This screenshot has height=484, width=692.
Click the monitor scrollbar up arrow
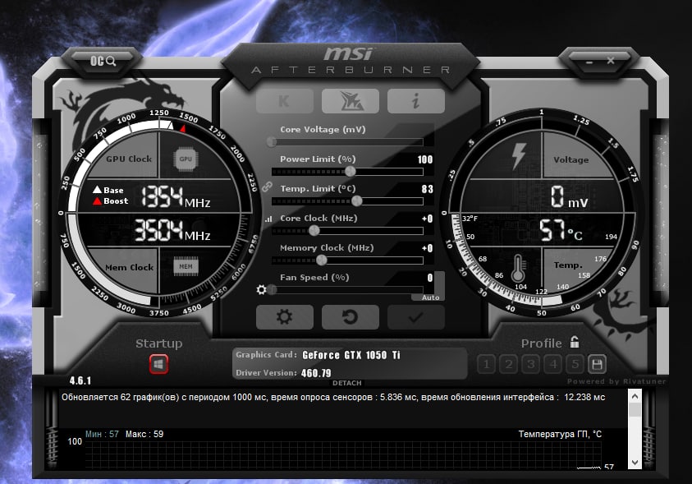coord(635,396)
